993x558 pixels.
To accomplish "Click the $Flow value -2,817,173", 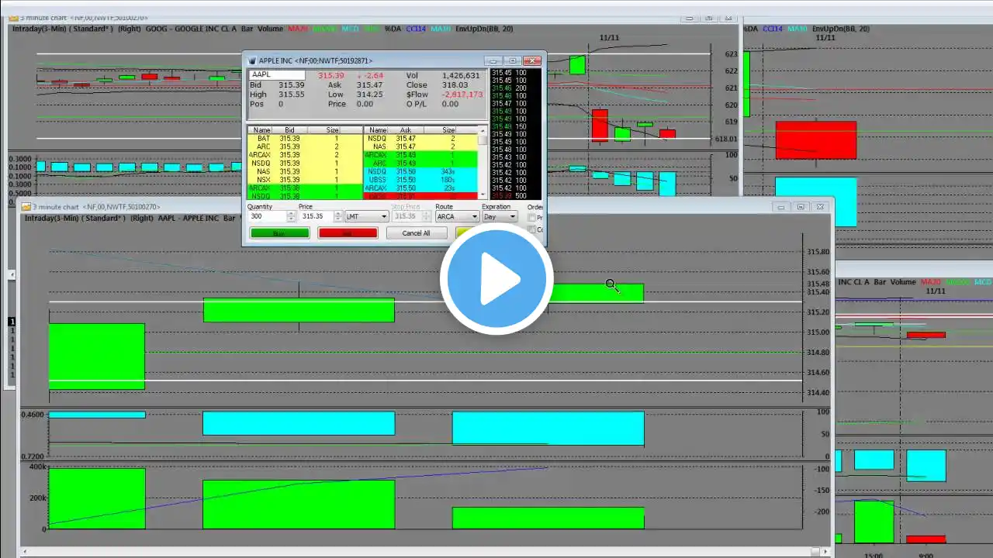I will coord(462,95).
